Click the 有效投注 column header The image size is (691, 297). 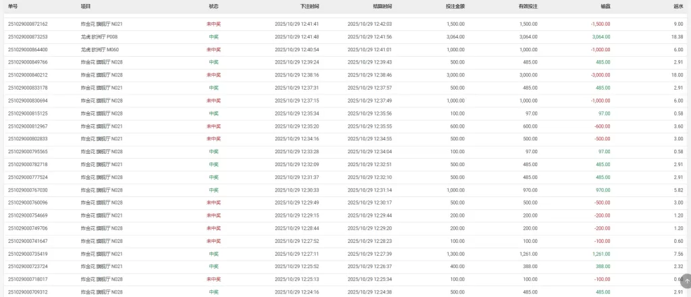coord(528,5)
